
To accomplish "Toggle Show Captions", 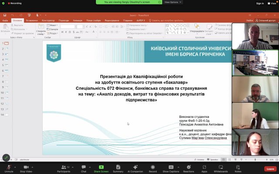I will [170, 167].
